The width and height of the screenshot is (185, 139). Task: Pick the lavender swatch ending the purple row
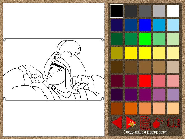(x=173, y=95)
